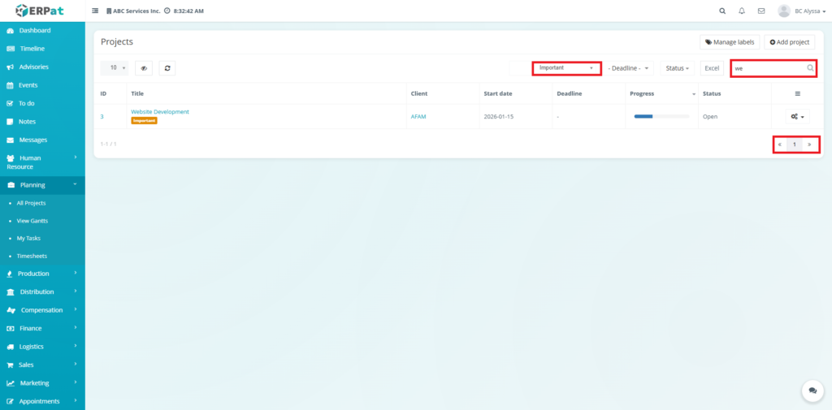Image resolution: width=832 pixels, height=410 pixels.
Task: Open Timesheets from Planning submenu
Action: click(30, 256)
